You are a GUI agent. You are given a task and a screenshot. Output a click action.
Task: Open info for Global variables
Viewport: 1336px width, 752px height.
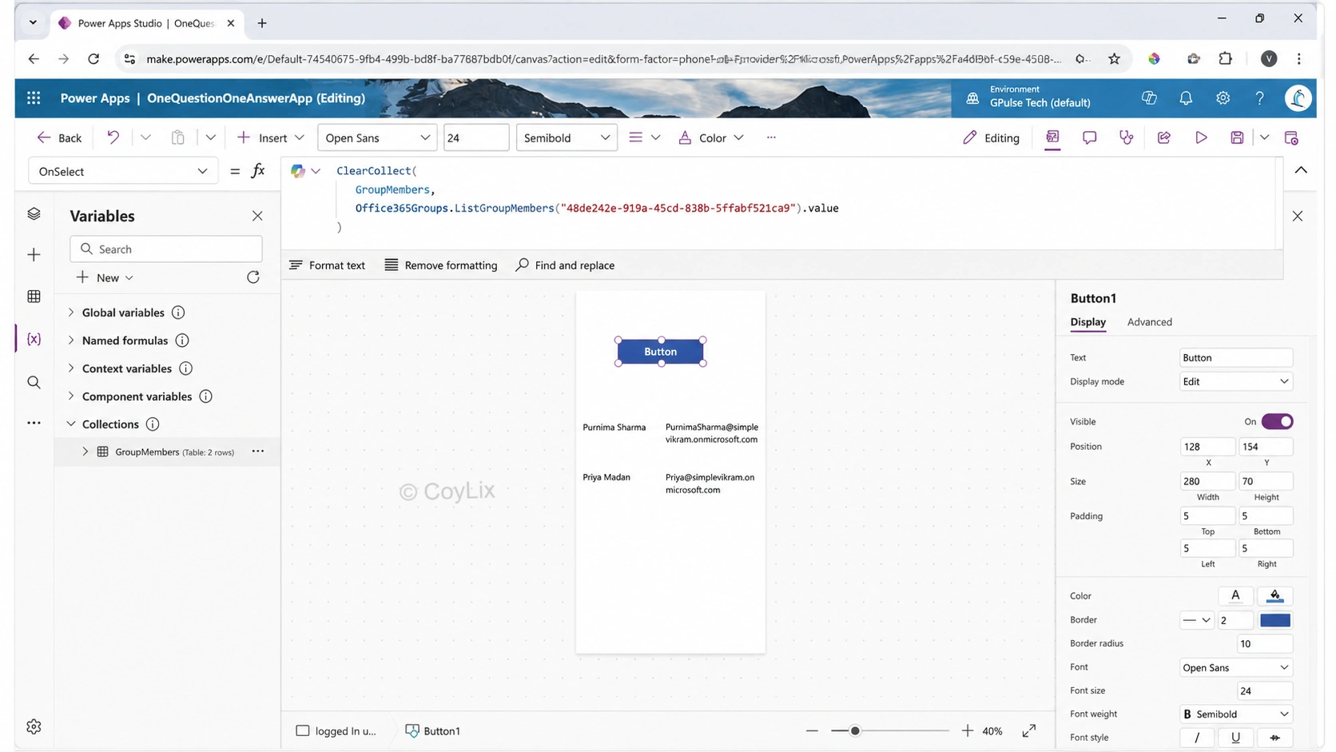pos(178,312)
